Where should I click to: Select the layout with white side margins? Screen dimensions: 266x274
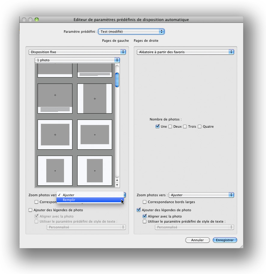[x=95, y=99]
